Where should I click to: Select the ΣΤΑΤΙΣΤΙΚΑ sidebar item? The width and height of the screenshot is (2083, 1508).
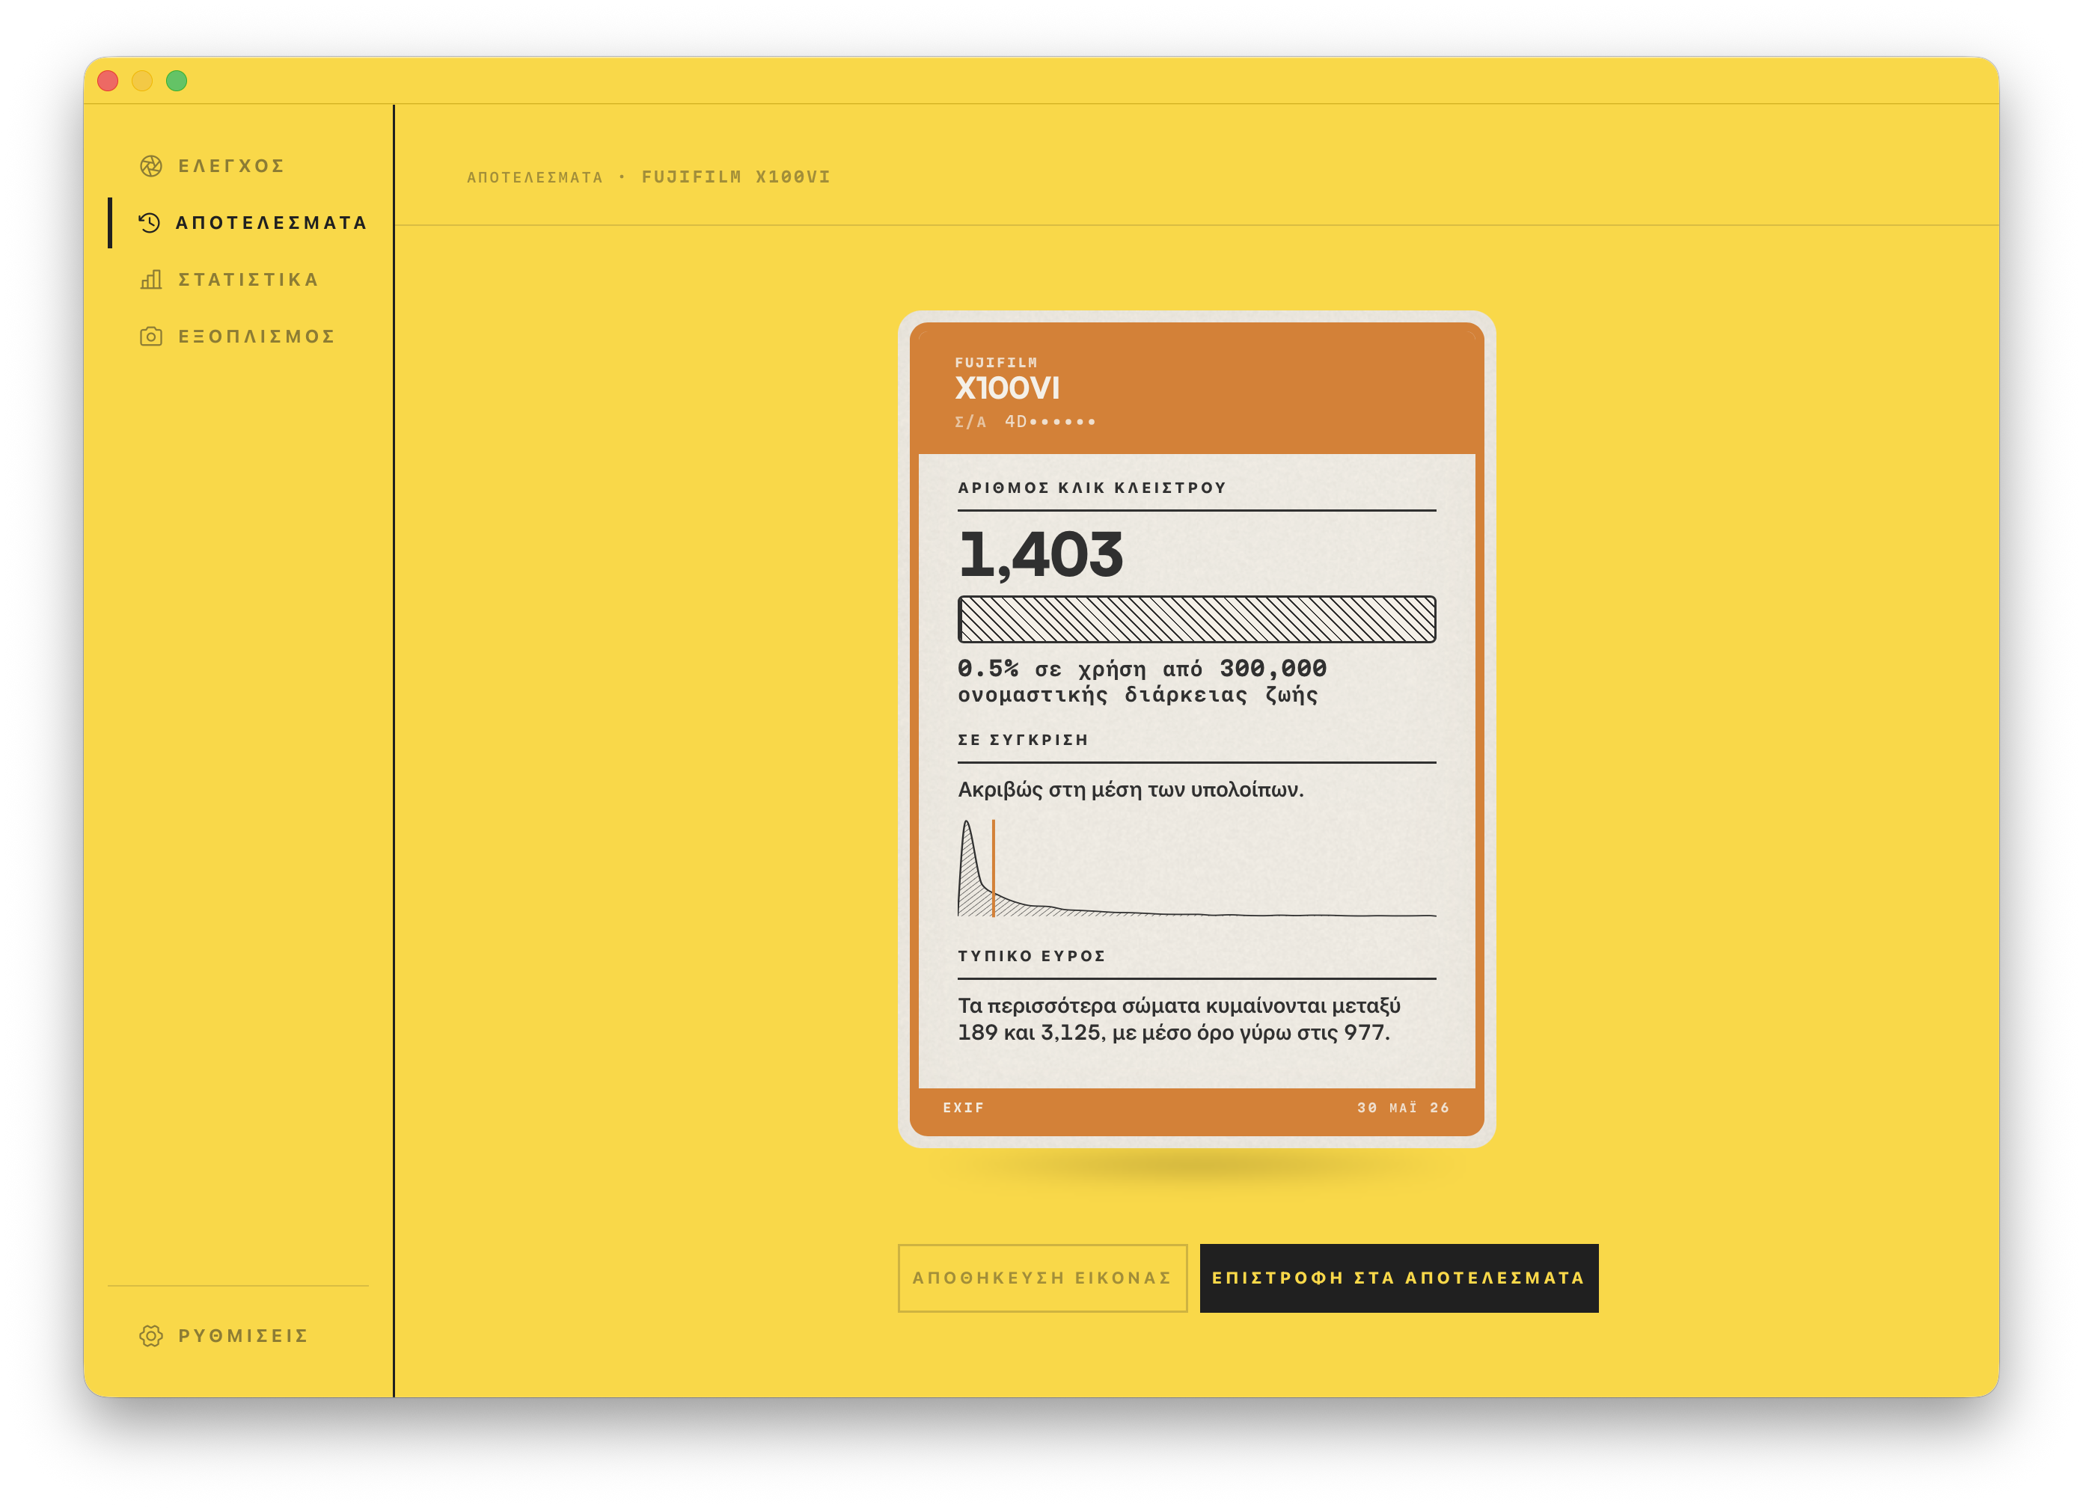tap(248, 279)
